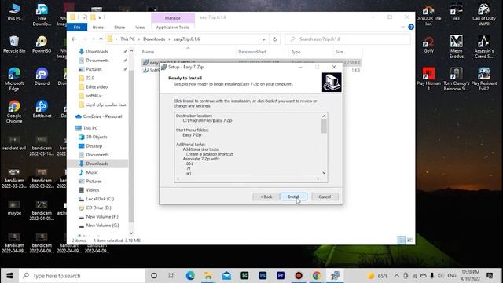Open Play Hitman 3 desktop shortcut

[428, 79]
